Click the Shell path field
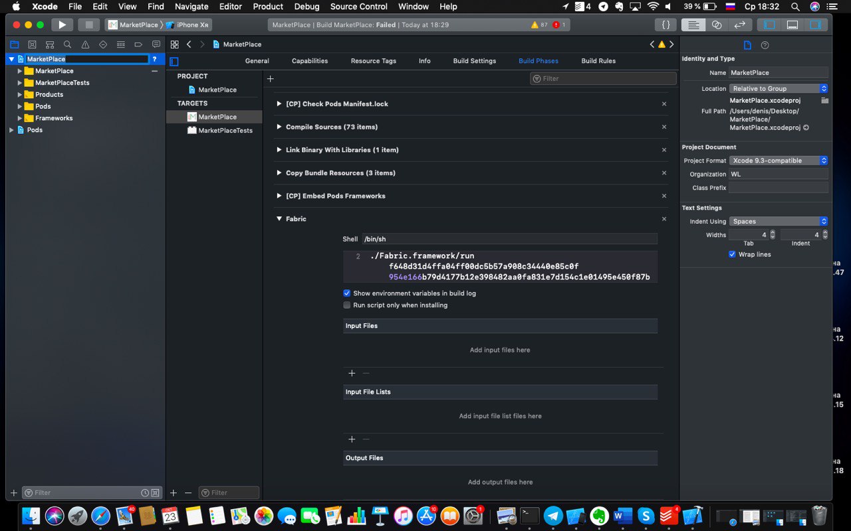 [509, 239]
